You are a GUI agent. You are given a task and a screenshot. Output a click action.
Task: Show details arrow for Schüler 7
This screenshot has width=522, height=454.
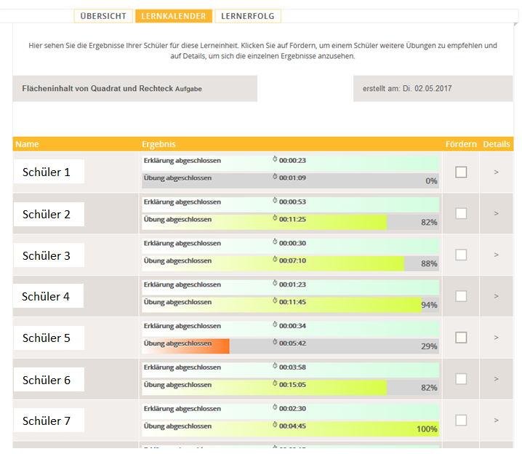[x=496, y=420]
